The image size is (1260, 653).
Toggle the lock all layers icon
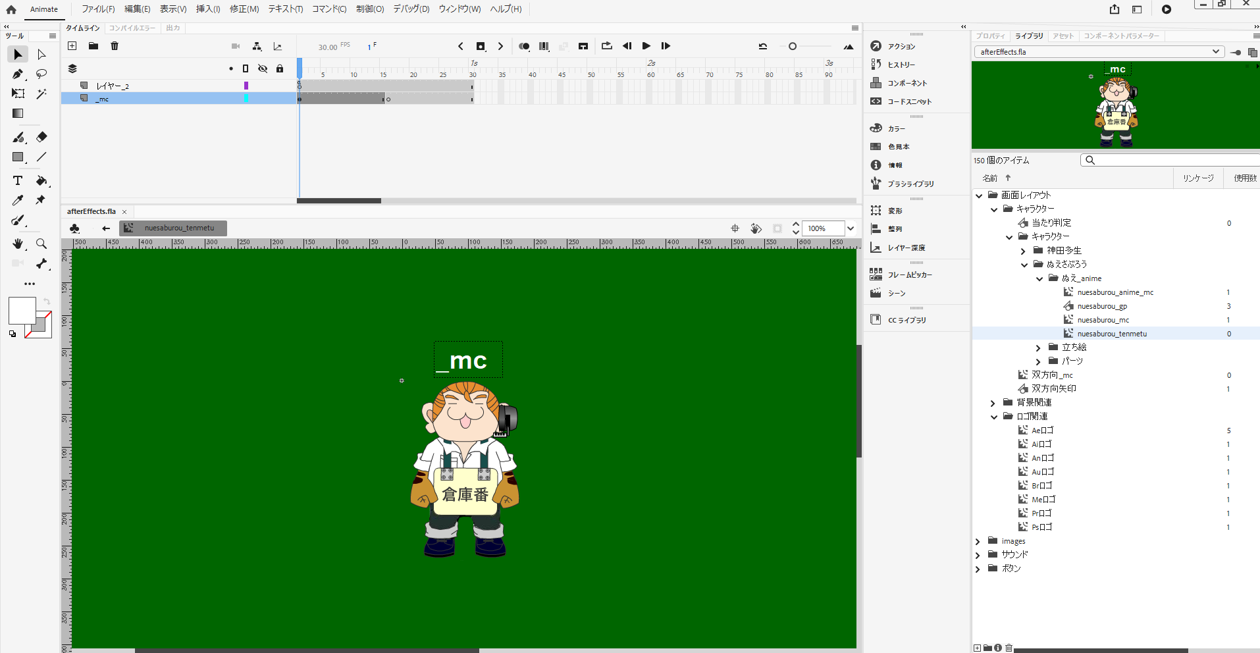(x=280, y=68)
